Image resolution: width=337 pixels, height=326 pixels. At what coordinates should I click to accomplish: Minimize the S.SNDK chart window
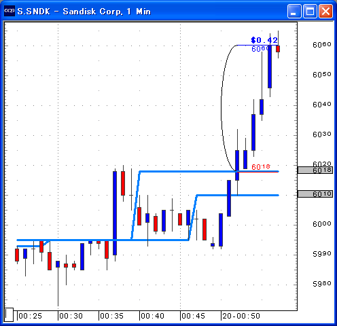(x=294, y=11)
